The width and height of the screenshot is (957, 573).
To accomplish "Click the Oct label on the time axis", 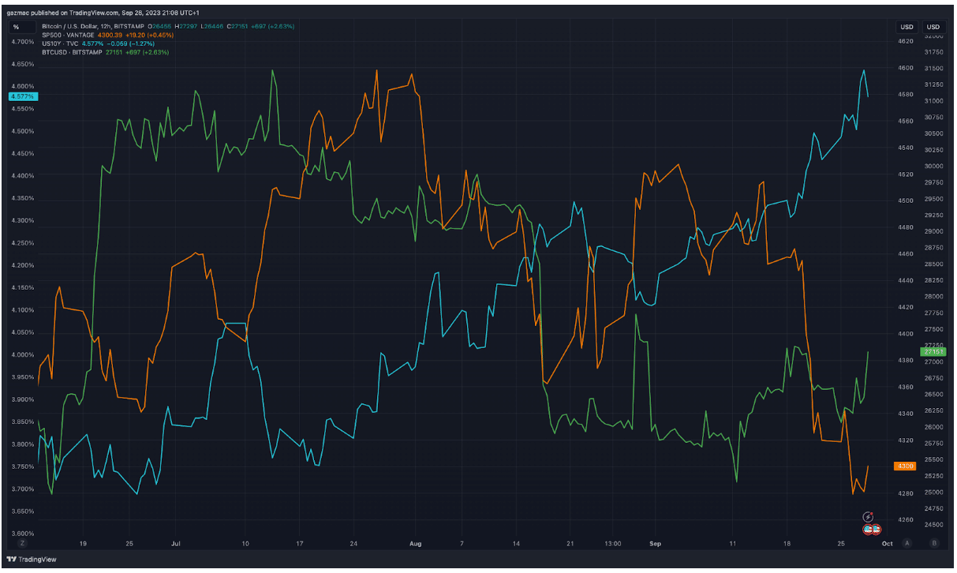I will click(887, 544).
